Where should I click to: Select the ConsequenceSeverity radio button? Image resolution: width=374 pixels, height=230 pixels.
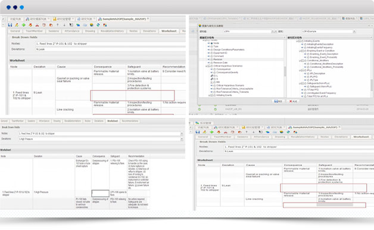click(214, 72)
